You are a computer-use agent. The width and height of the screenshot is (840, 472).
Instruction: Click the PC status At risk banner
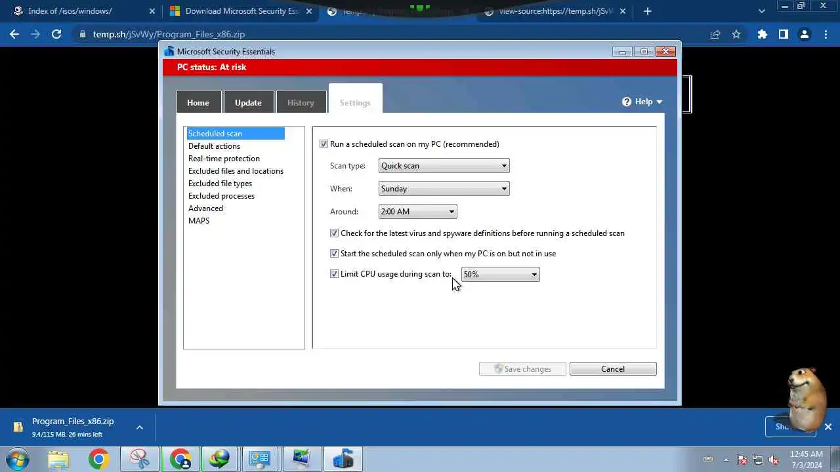(420, 68)
